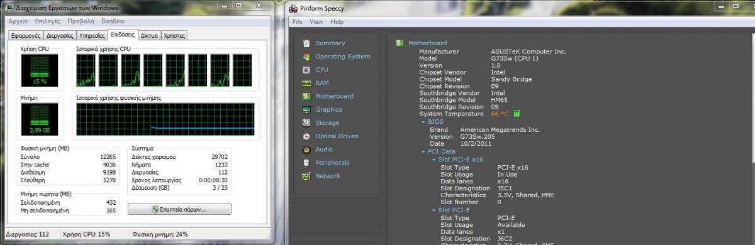Click the Sandy Bridge chipset model value
This screenshot has width=755, height=245.
click(512, 79)
